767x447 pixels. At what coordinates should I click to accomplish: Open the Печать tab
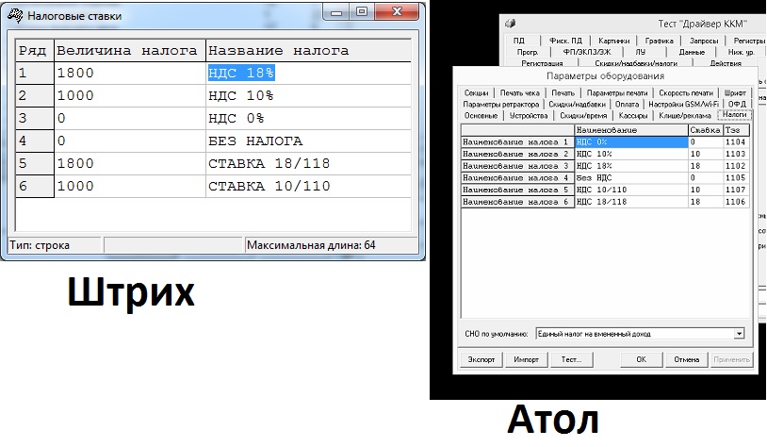(563, 92)
